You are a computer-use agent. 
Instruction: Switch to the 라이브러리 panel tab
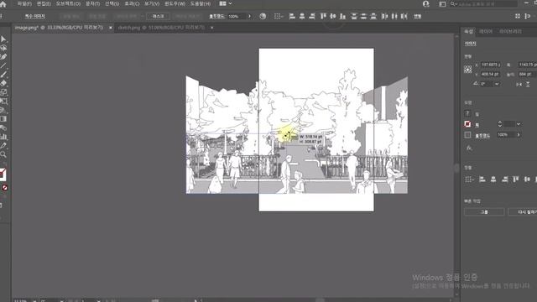(x=510, y=31)
